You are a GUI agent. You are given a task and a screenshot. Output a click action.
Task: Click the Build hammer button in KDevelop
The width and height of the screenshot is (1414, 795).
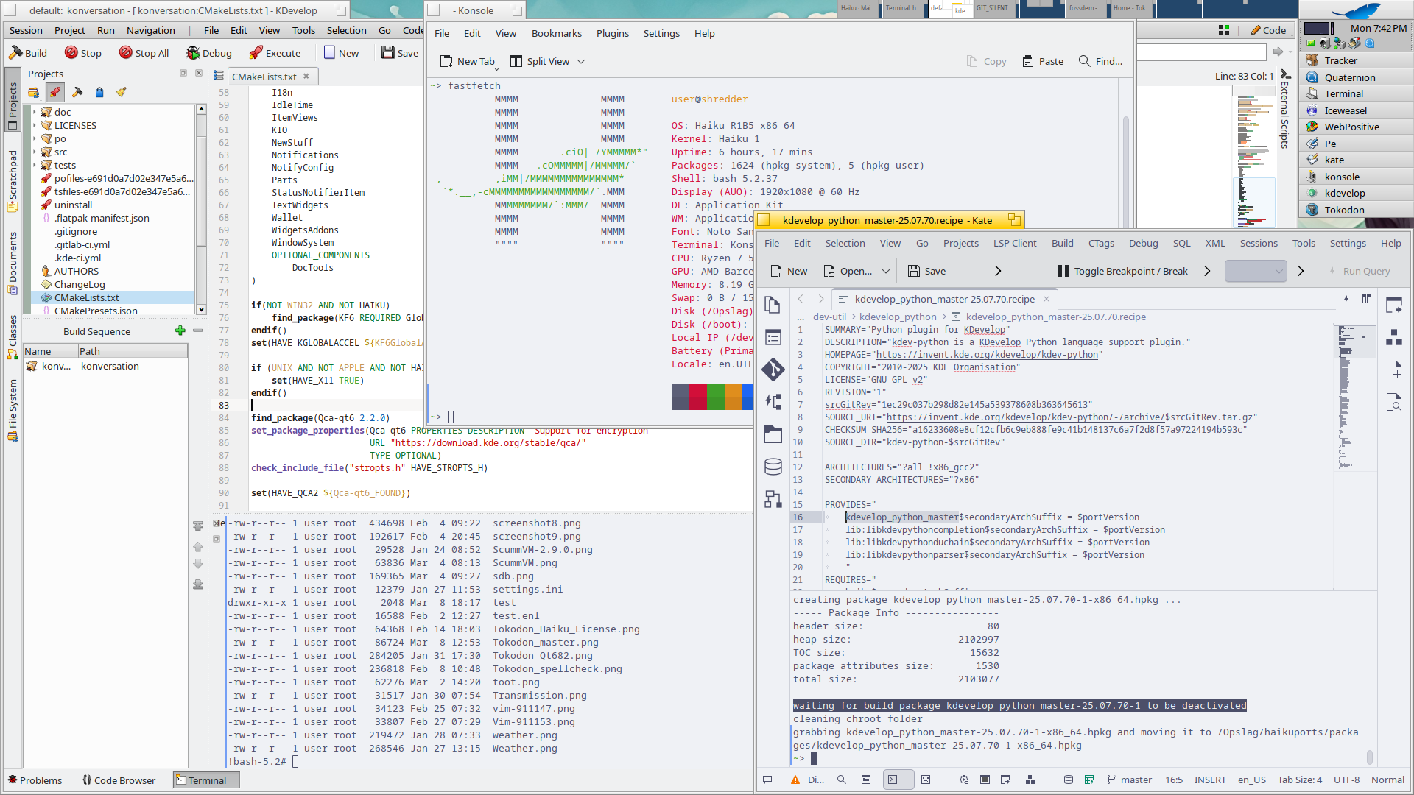pos(27,53)
